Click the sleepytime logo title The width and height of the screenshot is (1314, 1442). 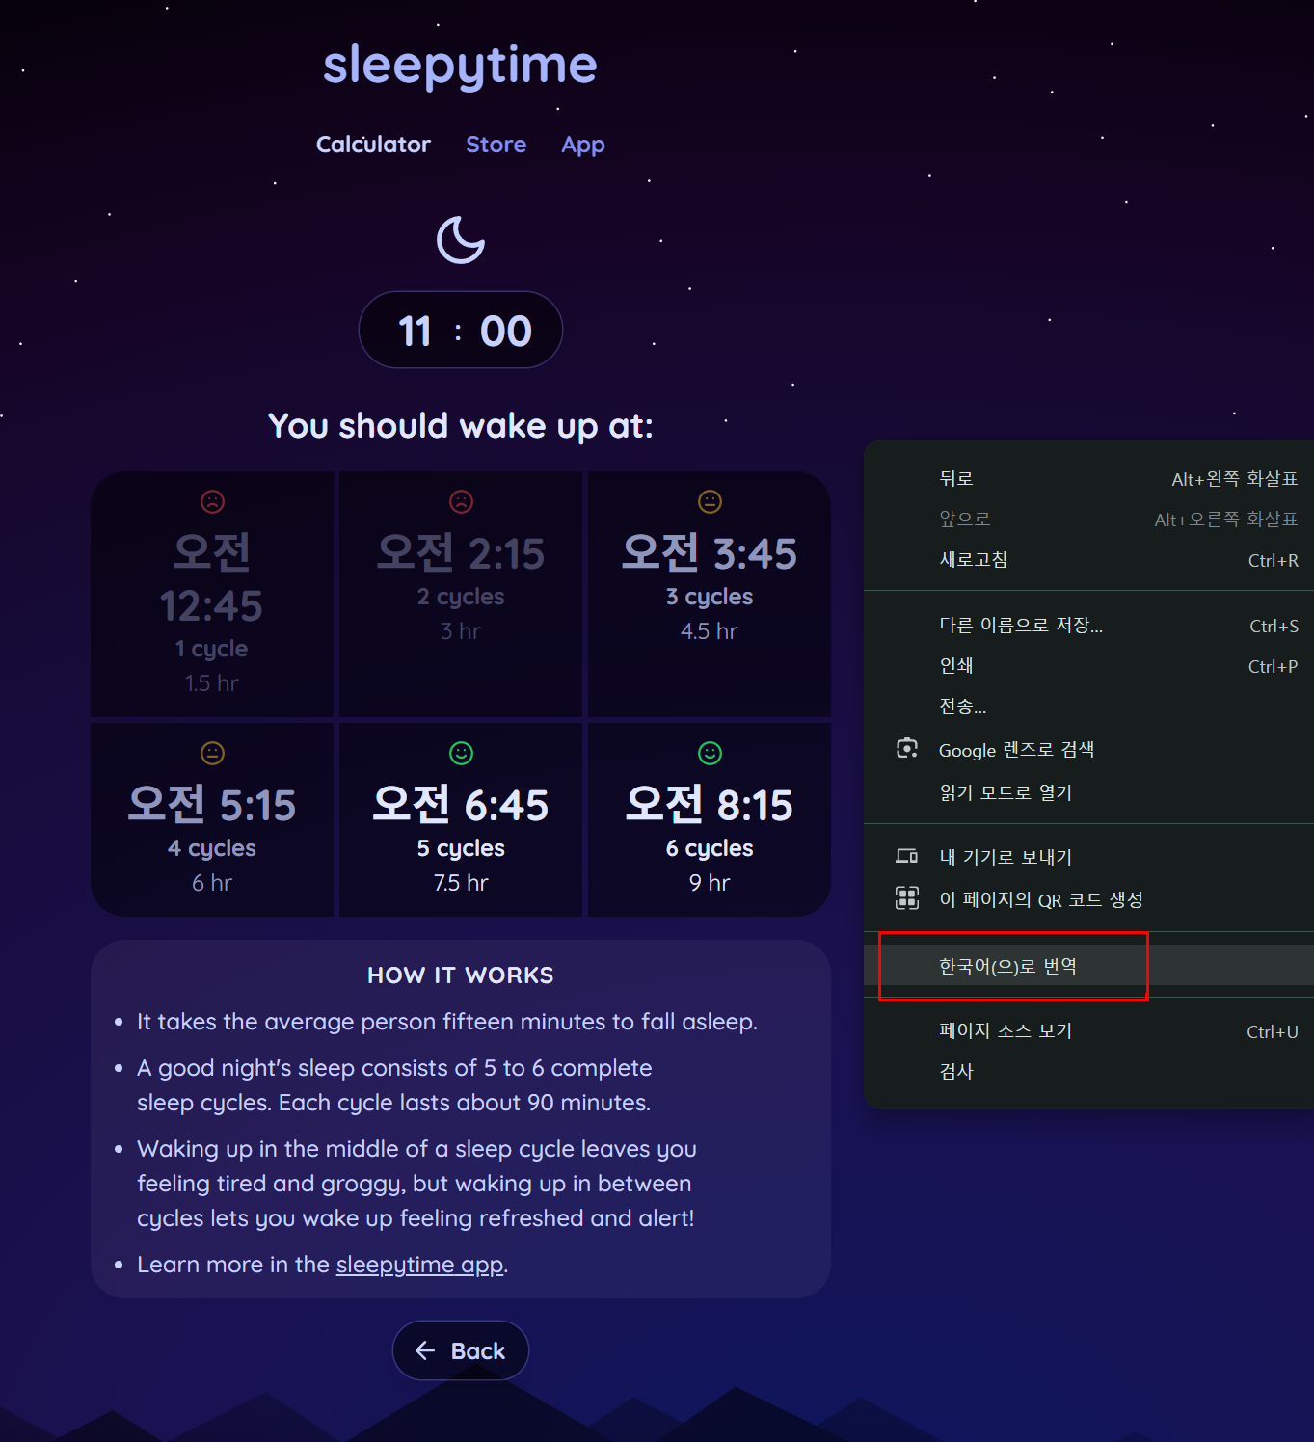(460, 66)
